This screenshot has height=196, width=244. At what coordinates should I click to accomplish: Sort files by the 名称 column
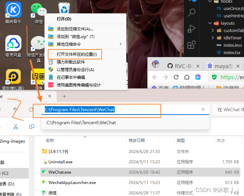[x=50, y=140]
